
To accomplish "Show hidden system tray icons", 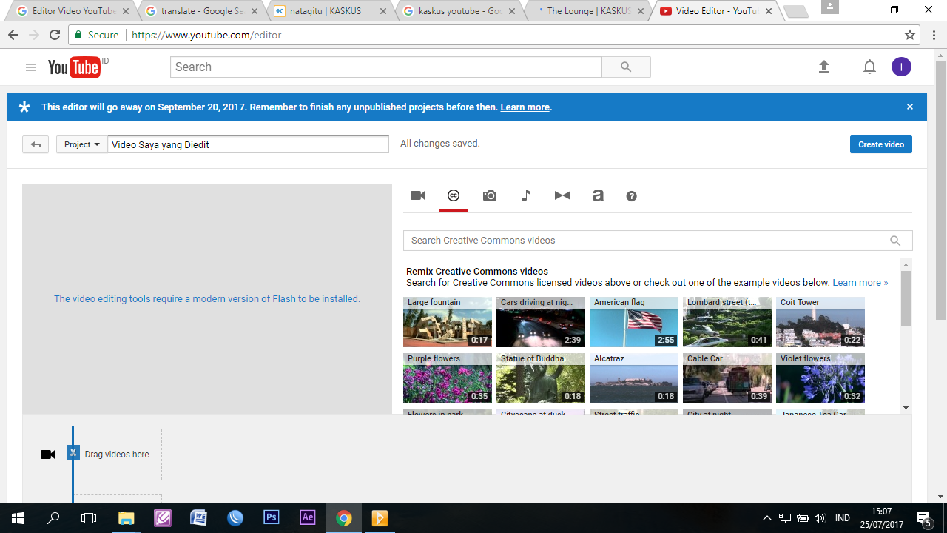I will [766, 517].
